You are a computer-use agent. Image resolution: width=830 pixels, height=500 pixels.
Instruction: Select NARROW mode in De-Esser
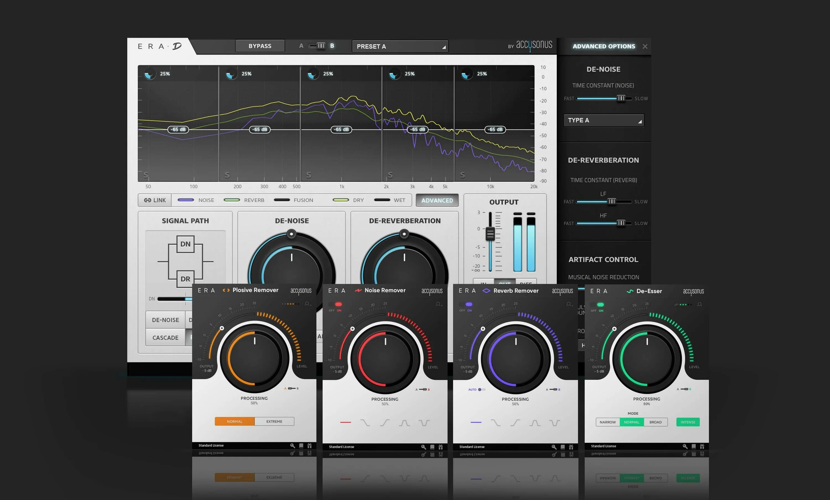[608, 422]
